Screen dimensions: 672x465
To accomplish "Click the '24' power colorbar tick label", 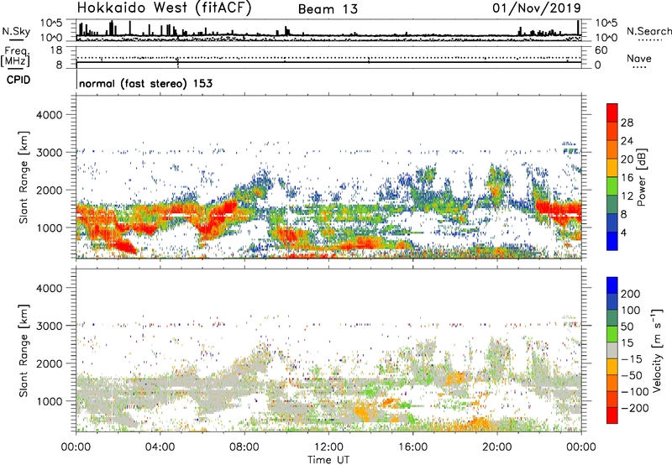I will point(627,141).
